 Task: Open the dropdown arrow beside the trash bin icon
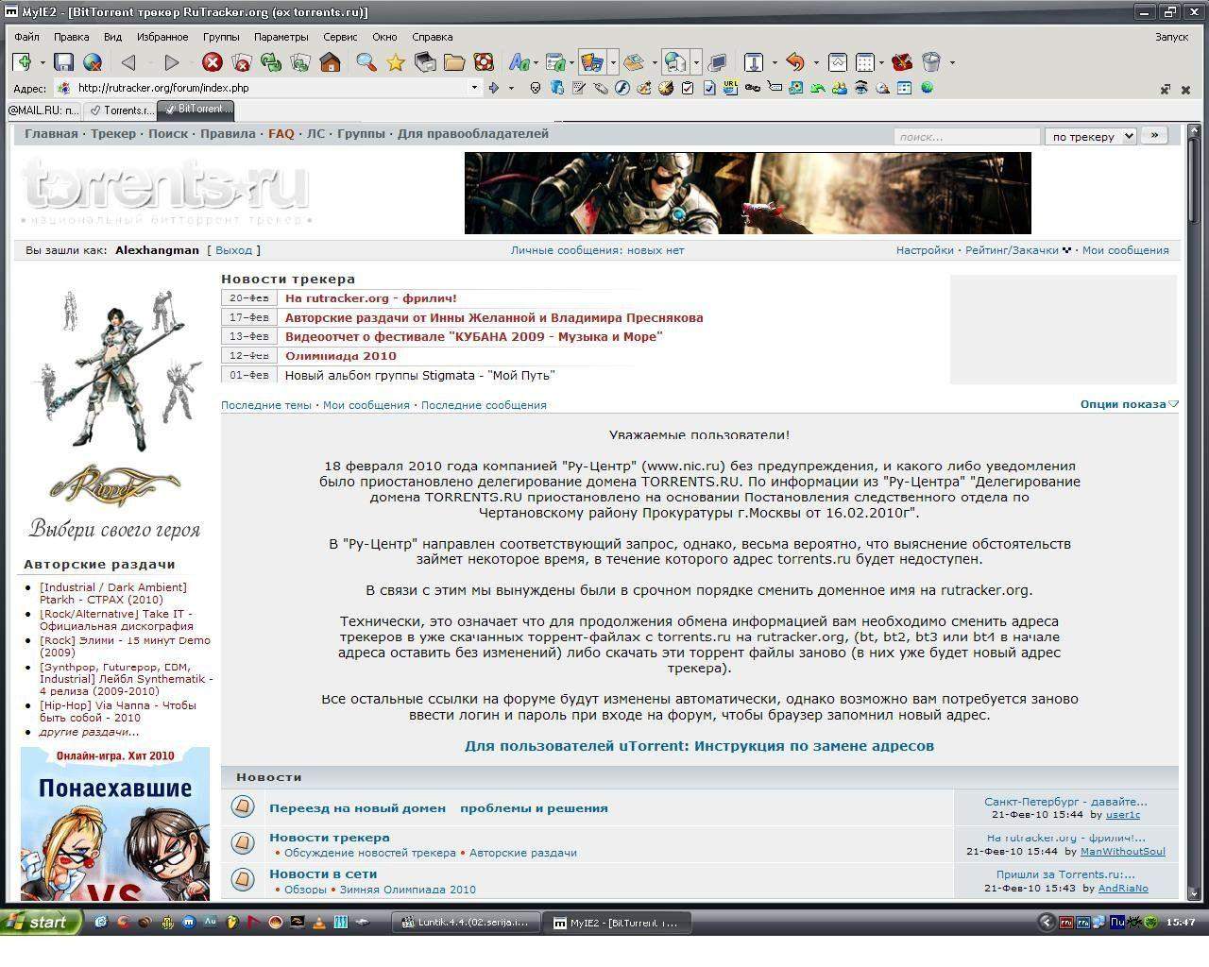coord(951,62)
